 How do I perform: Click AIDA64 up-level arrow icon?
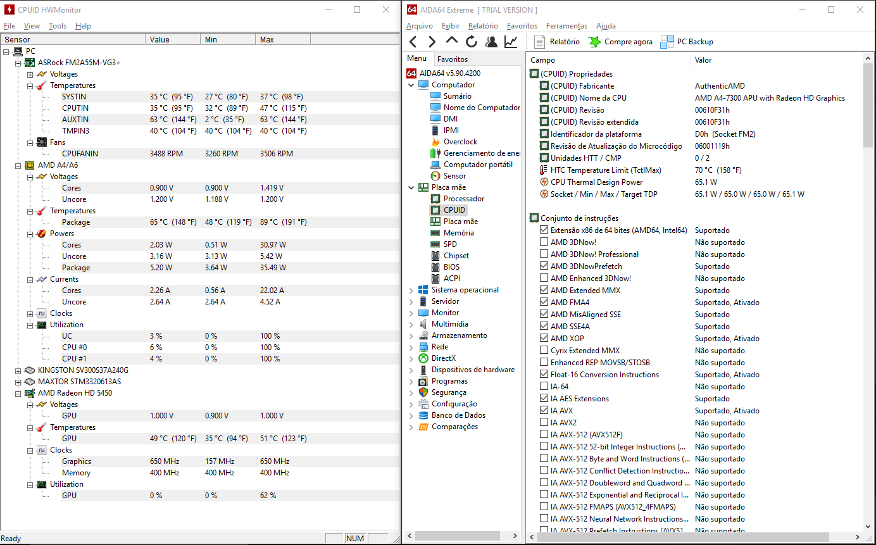[451, 41]
